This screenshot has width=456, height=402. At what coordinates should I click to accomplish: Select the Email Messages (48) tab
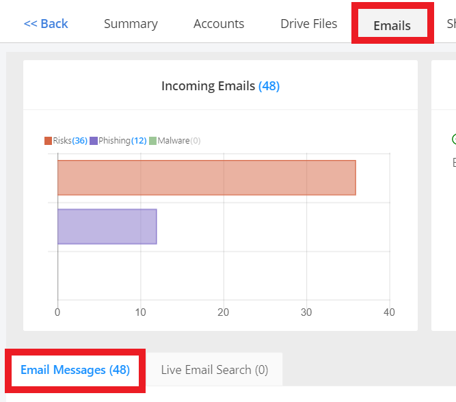tap(75, 370)
